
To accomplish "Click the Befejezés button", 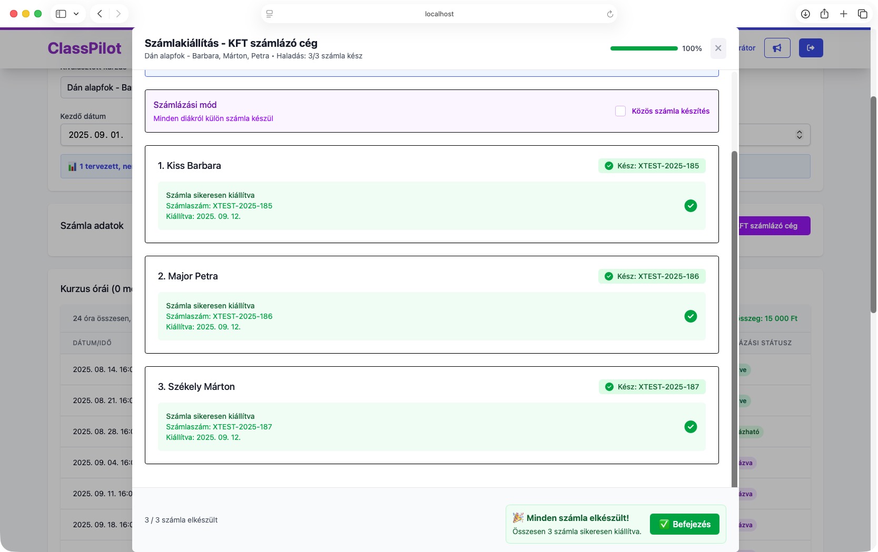I will pyautogui.click(x=684, y=524).
